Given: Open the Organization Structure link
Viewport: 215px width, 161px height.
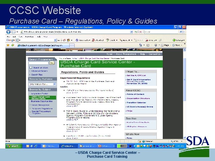Looking at the screenshot, I should point(138,98).
